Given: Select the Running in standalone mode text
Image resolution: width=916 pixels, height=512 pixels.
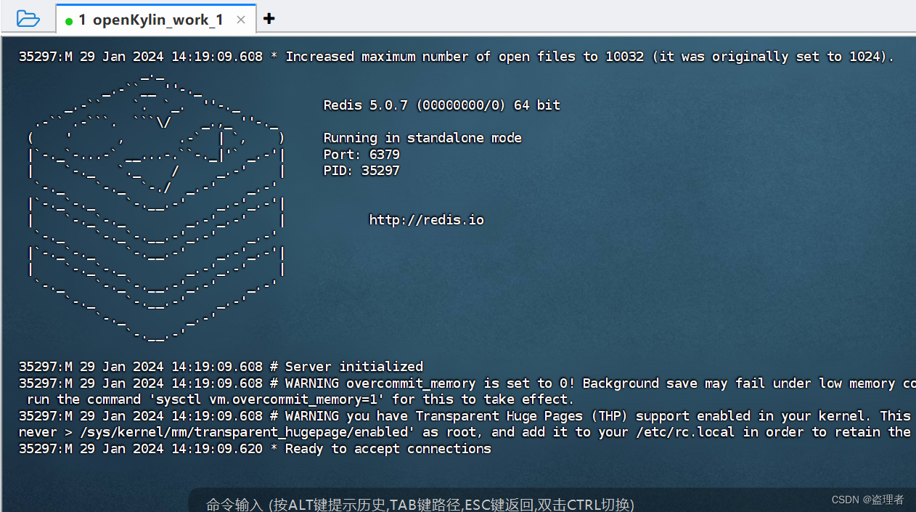Looking at the screenshot, I should pos(423,137).
